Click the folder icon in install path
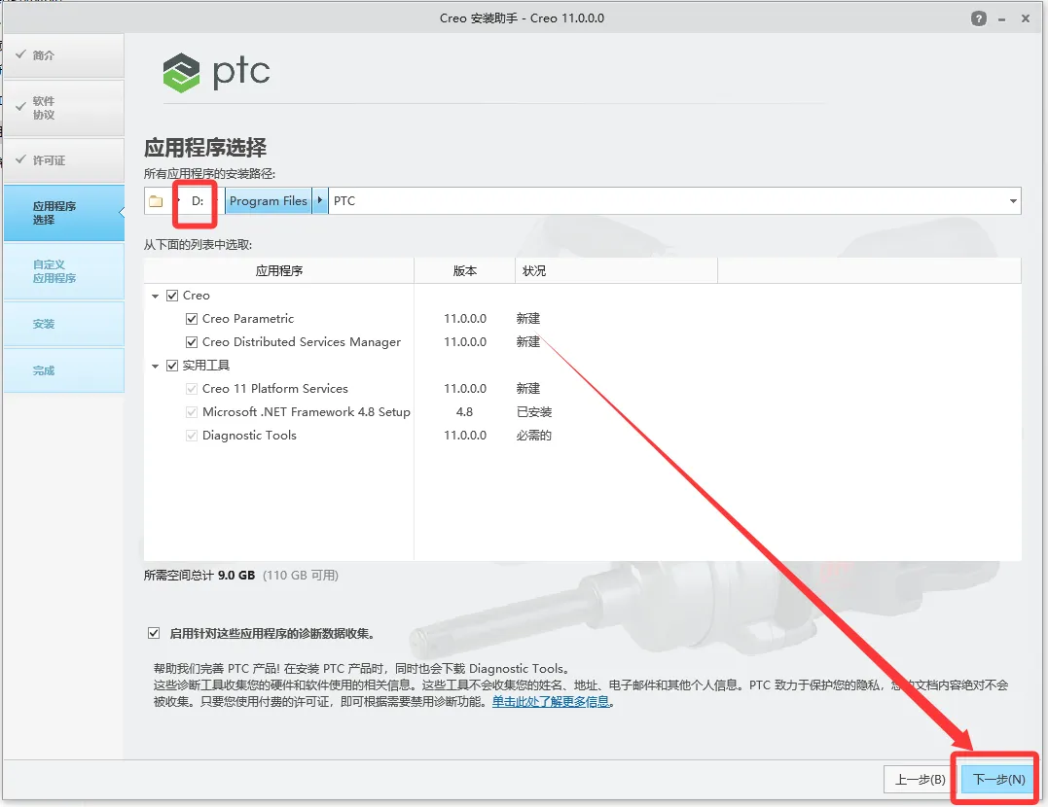The height and width of the screenshot is (807, 1048). click(156, 201)
